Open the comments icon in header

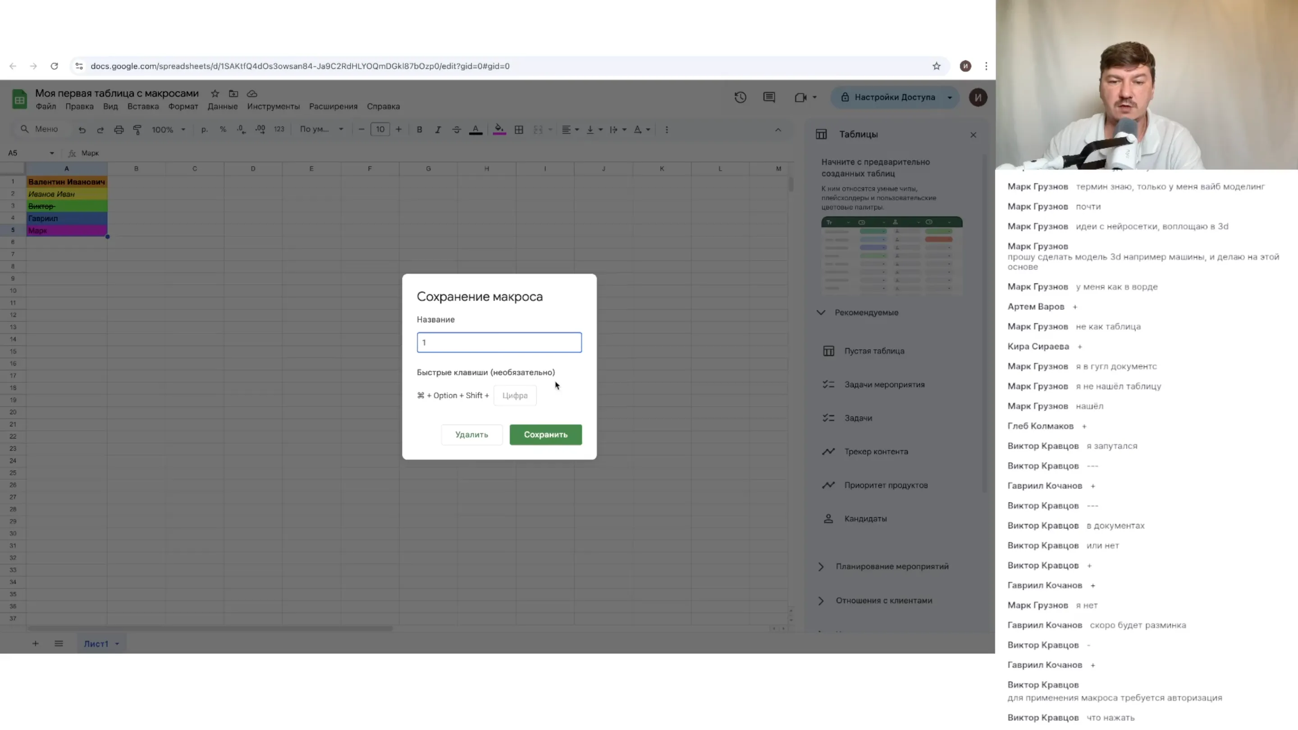pyautogui.click(x=769, y=97)
